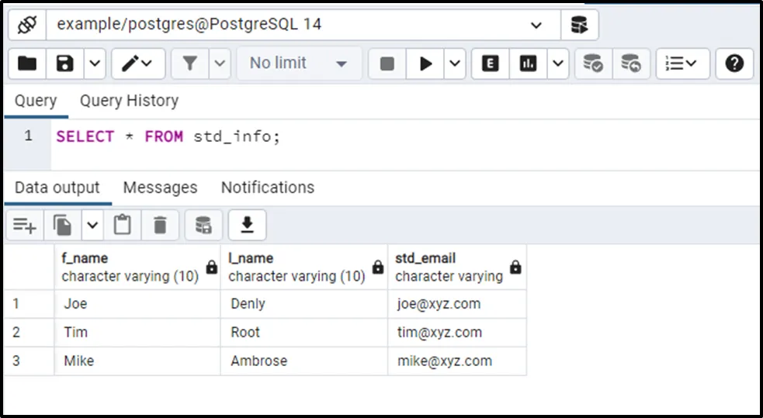Image resolution: width=763 pixels, height=418 pixels.
Task: Click the Open File folder icon
Action: [27, 64]
